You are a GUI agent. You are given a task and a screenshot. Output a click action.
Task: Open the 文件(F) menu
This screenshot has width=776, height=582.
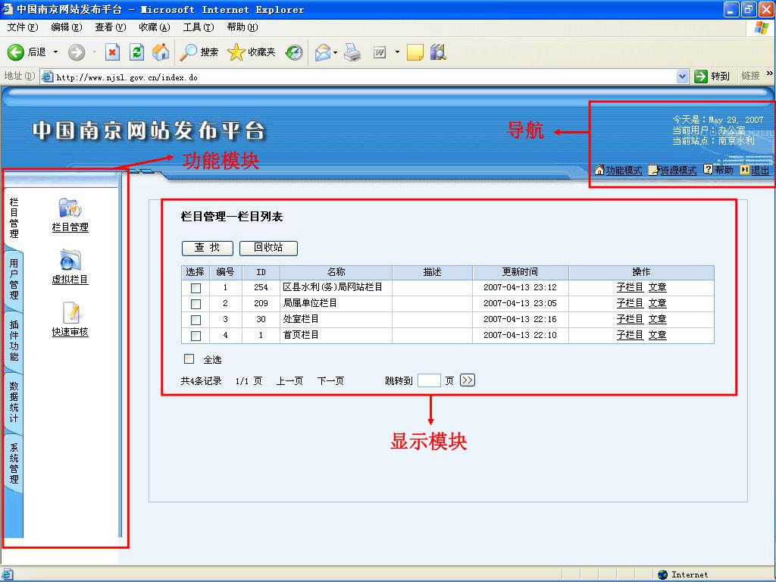click(x=22, y=27)
